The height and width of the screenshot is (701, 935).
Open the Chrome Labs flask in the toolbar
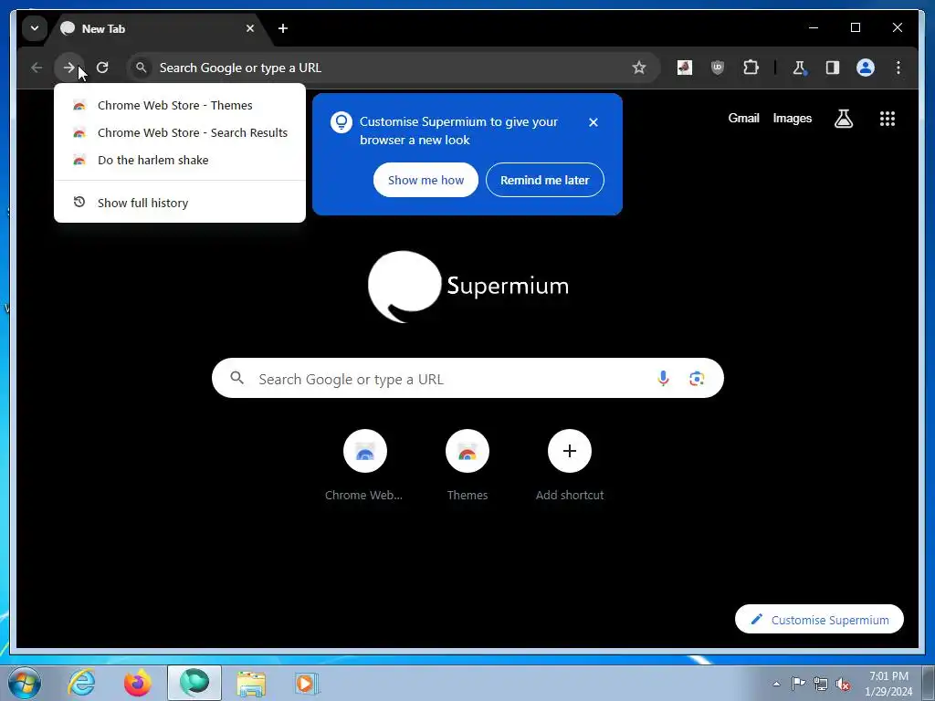click(799, 68)
